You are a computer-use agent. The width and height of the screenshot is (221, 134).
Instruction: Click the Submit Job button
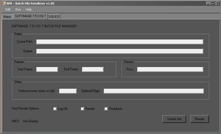(x=174, y=119)
